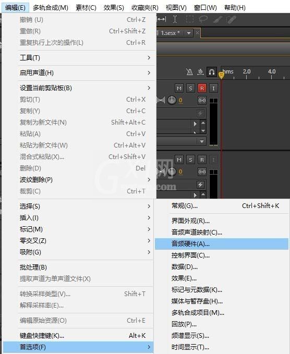The width and height of the screenshot is (290, 354).
Task: Solo the second track with S
Action: pos(190,160)
